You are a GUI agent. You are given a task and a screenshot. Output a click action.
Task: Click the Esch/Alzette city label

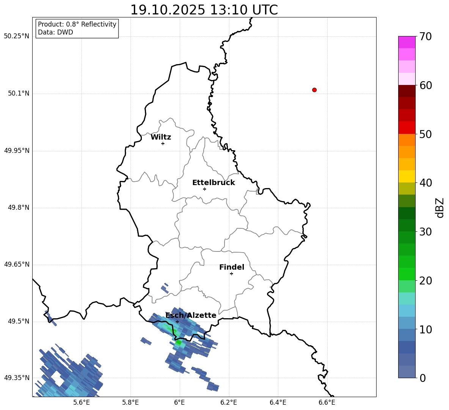pos(191,315)
